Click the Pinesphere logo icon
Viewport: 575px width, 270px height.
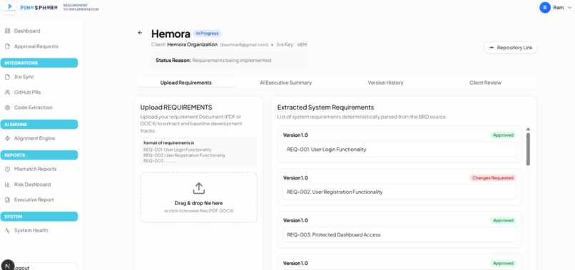tap(10, 7)
